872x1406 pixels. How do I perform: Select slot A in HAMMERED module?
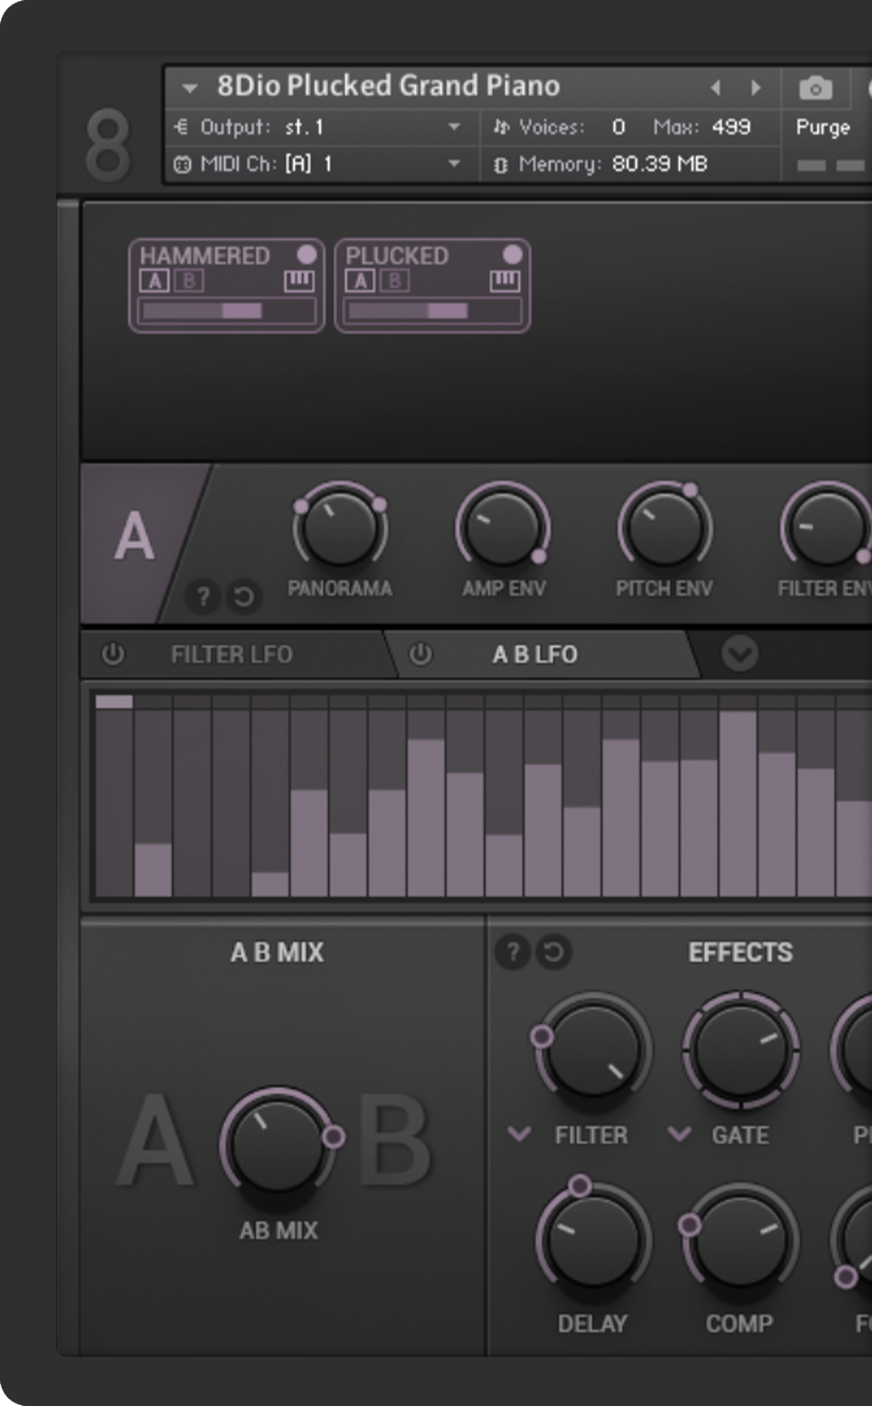pyautogui.click(x=154, y=281)
